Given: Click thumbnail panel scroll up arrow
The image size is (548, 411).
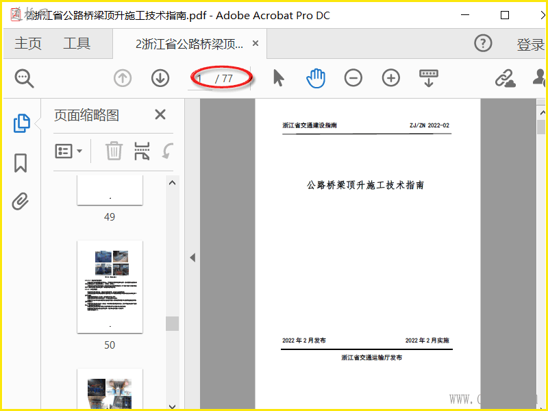Looking at the screenshot, I should 172,183.
